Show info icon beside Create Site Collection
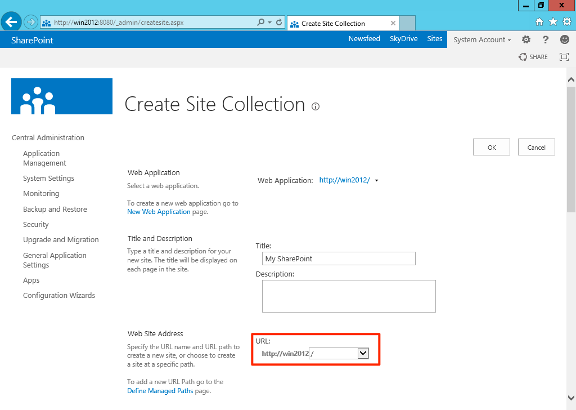The width and height of the screenshot is (576, 410). click(x=316, y=106)
